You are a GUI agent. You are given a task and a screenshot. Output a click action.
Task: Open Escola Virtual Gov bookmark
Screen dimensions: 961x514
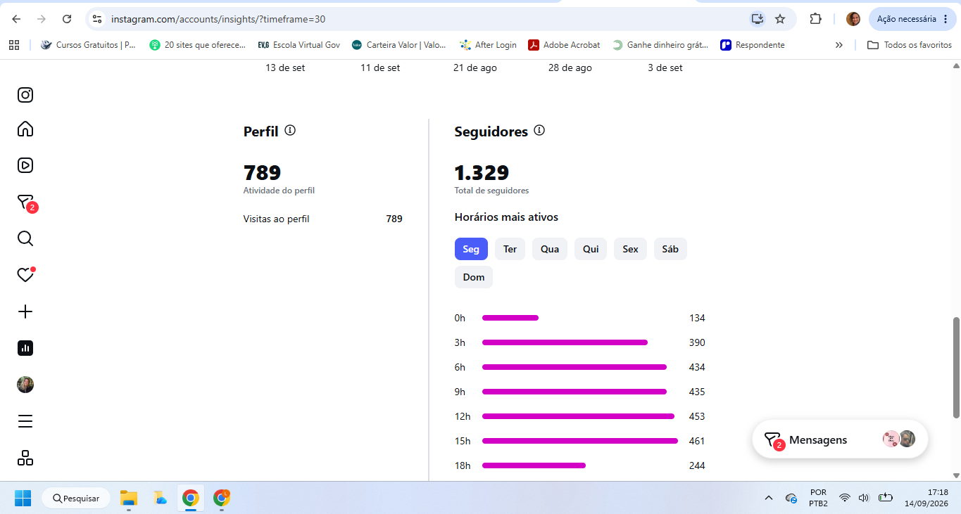(299, 45)
